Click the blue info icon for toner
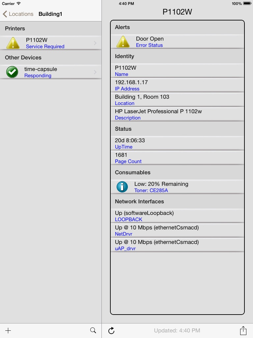This screenshot has height=338, width=253. pos(122,187)
